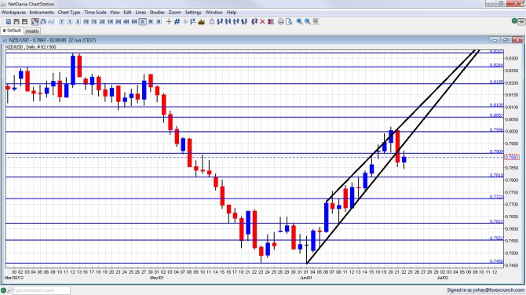526x295 pixels.
Task: Activate the crosshair cursor tool
Action: click(x=169, y=21)
